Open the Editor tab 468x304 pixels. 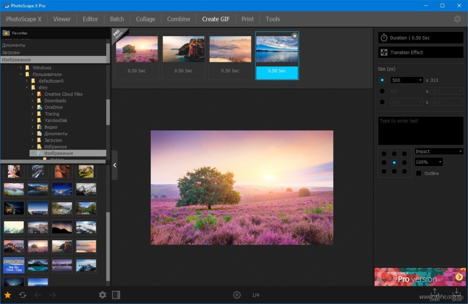click(x=90, y=19)
